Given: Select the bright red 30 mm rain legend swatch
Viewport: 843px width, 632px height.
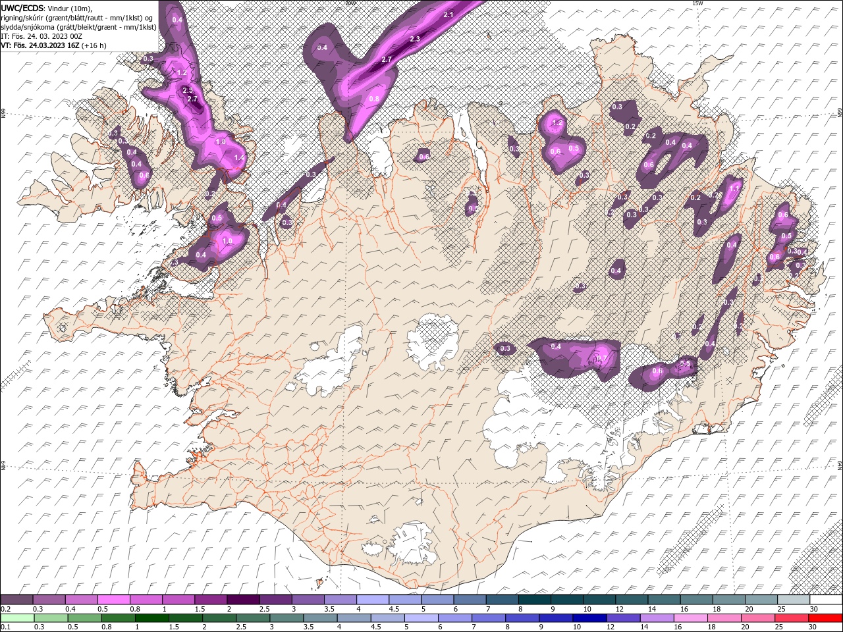Looking at the screenshot, I should (x=826, y=618).
